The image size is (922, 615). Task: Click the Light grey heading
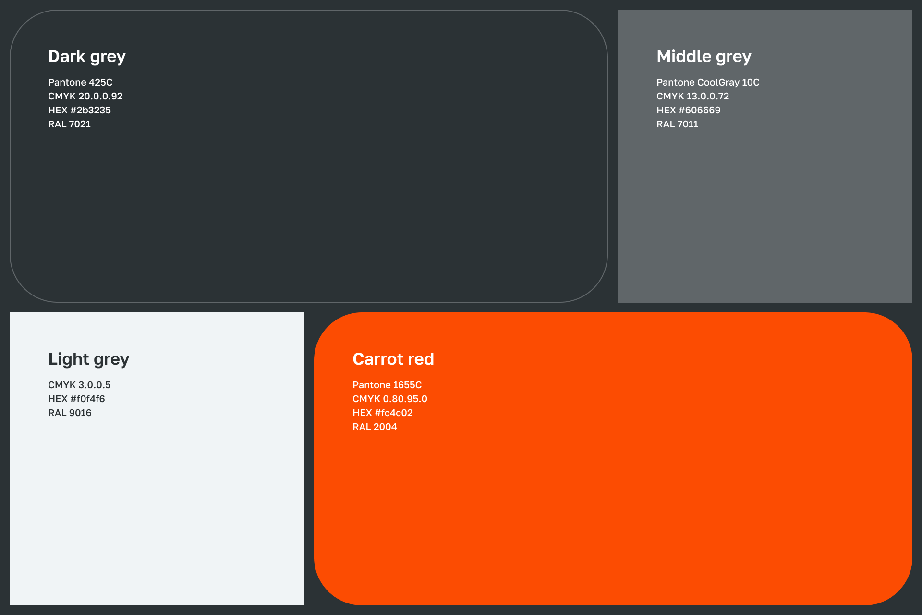[88, 359]
